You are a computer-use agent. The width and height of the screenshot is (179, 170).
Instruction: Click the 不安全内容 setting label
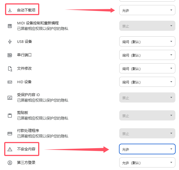click(26, 149)
